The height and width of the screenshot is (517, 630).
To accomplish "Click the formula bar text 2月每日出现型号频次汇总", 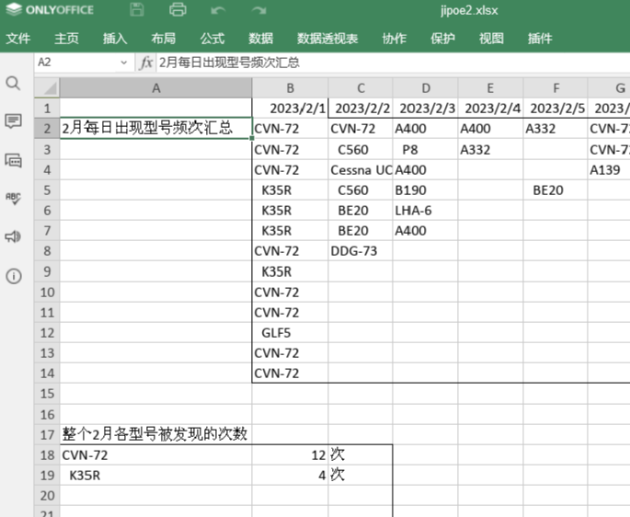I will coord(229,63).
